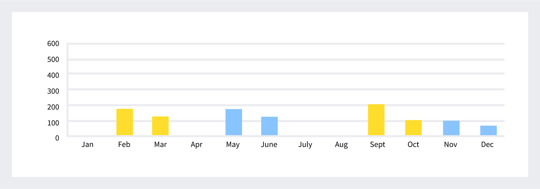Select the blue June bar
The width and height of the screenshot is (540, 189).
pos(269,126)
